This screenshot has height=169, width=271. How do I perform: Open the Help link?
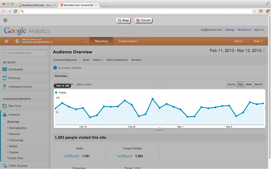[x=258, y=41]
